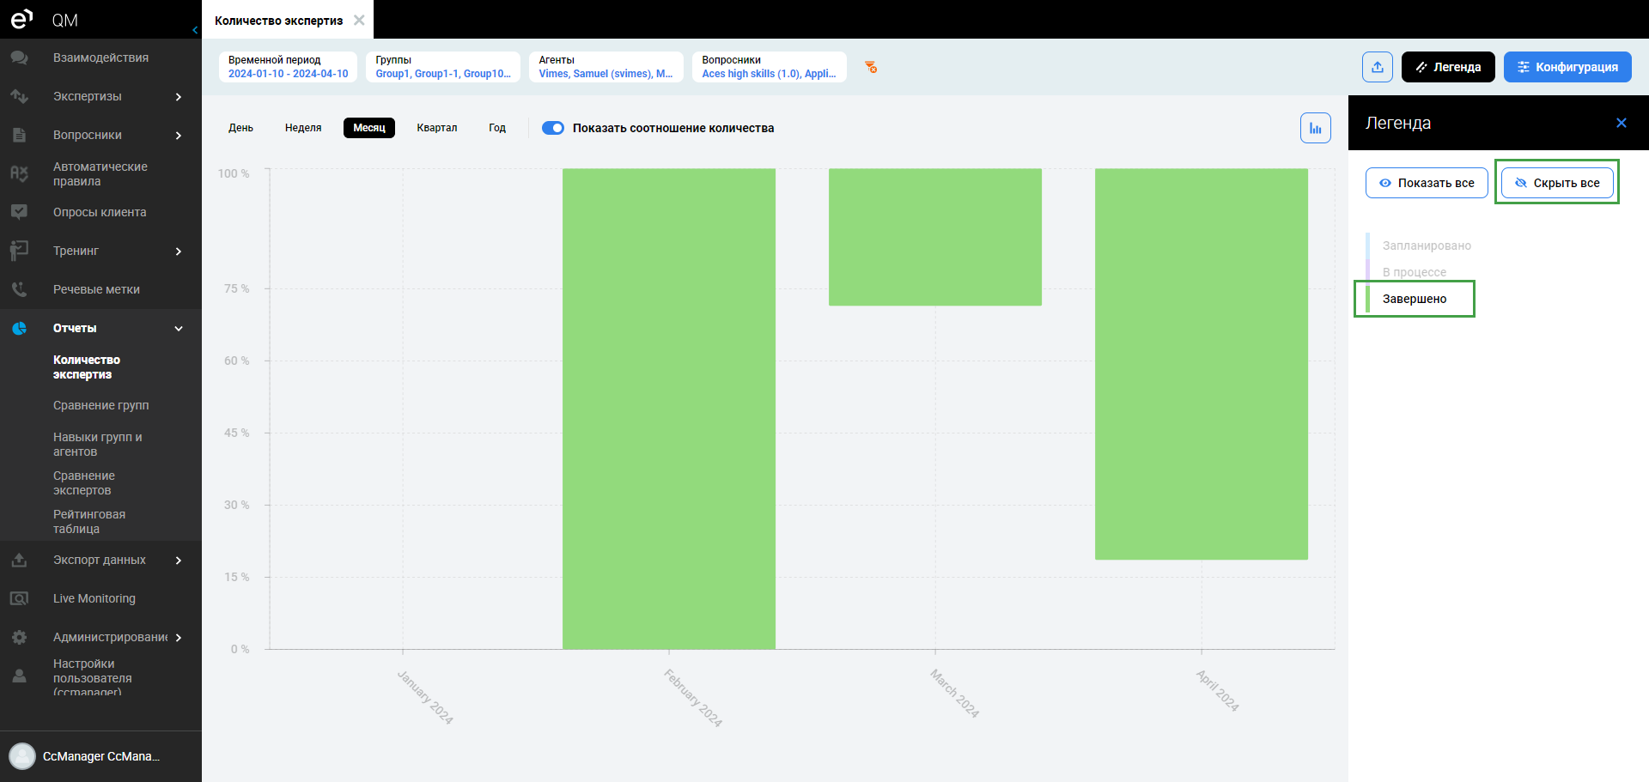The height and width of the screenshot is (782, 1649).
Task: Open the Временной период filter
Action: tap(288, 67)
